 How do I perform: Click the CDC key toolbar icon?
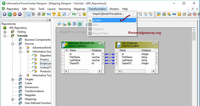pyautogui.click(x=159, y=14)
